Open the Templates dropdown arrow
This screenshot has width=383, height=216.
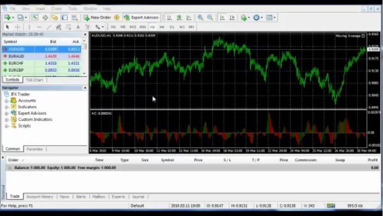[275, 18]
